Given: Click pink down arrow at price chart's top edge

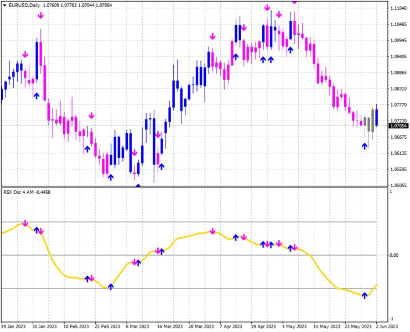Looking at the screenshot, I should tap(294, 2).
